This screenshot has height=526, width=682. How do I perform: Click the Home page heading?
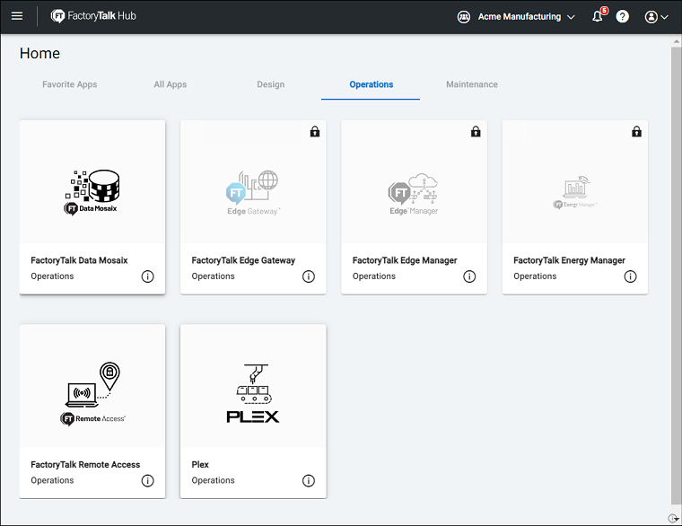coord(40,53)
